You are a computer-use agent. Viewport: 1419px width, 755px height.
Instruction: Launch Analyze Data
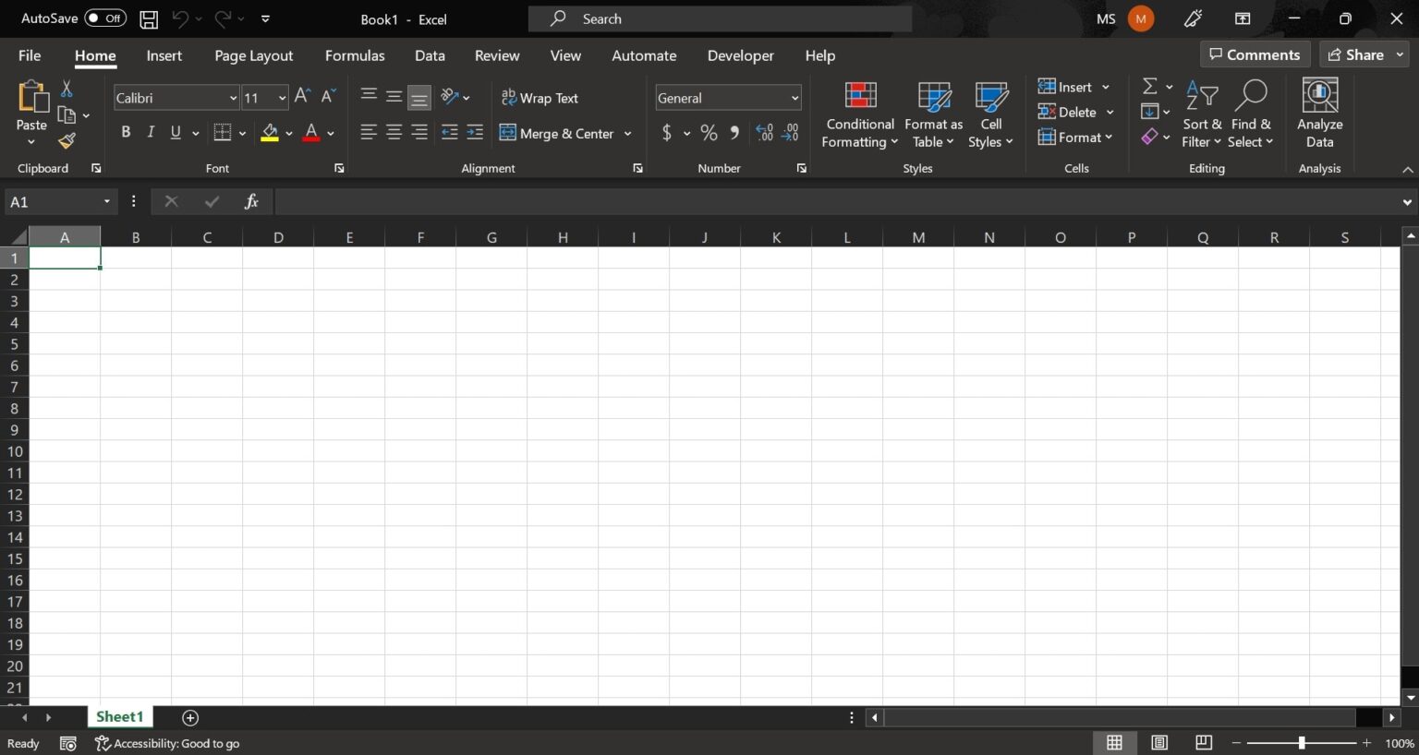point(1319,111)
